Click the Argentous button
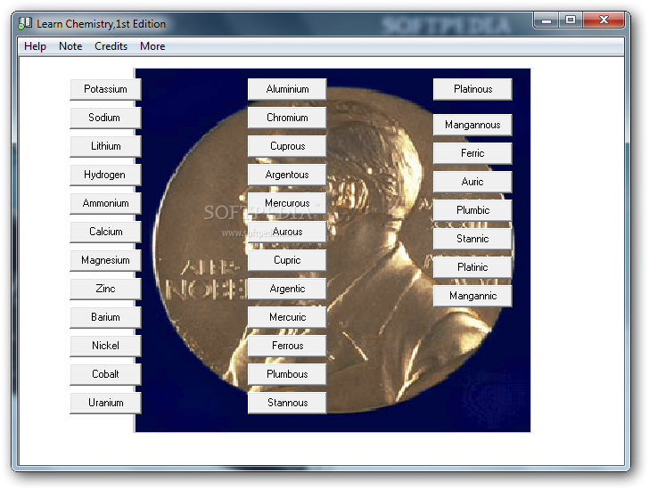The width and height of the screenshot is (649, 490). [287, 175]
